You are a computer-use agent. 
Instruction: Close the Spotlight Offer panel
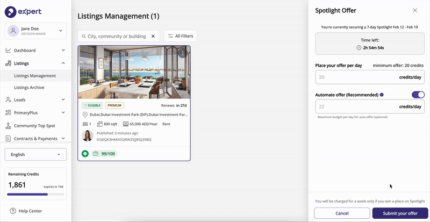point(415,10)
